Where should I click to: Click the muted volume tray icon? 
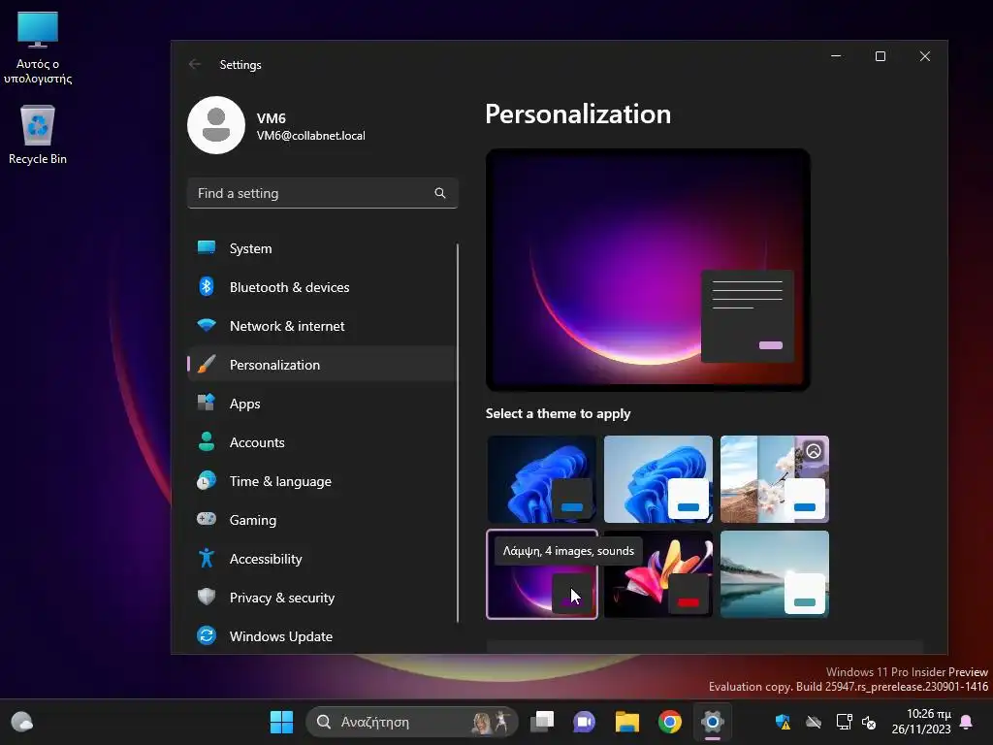pos(869,722)
